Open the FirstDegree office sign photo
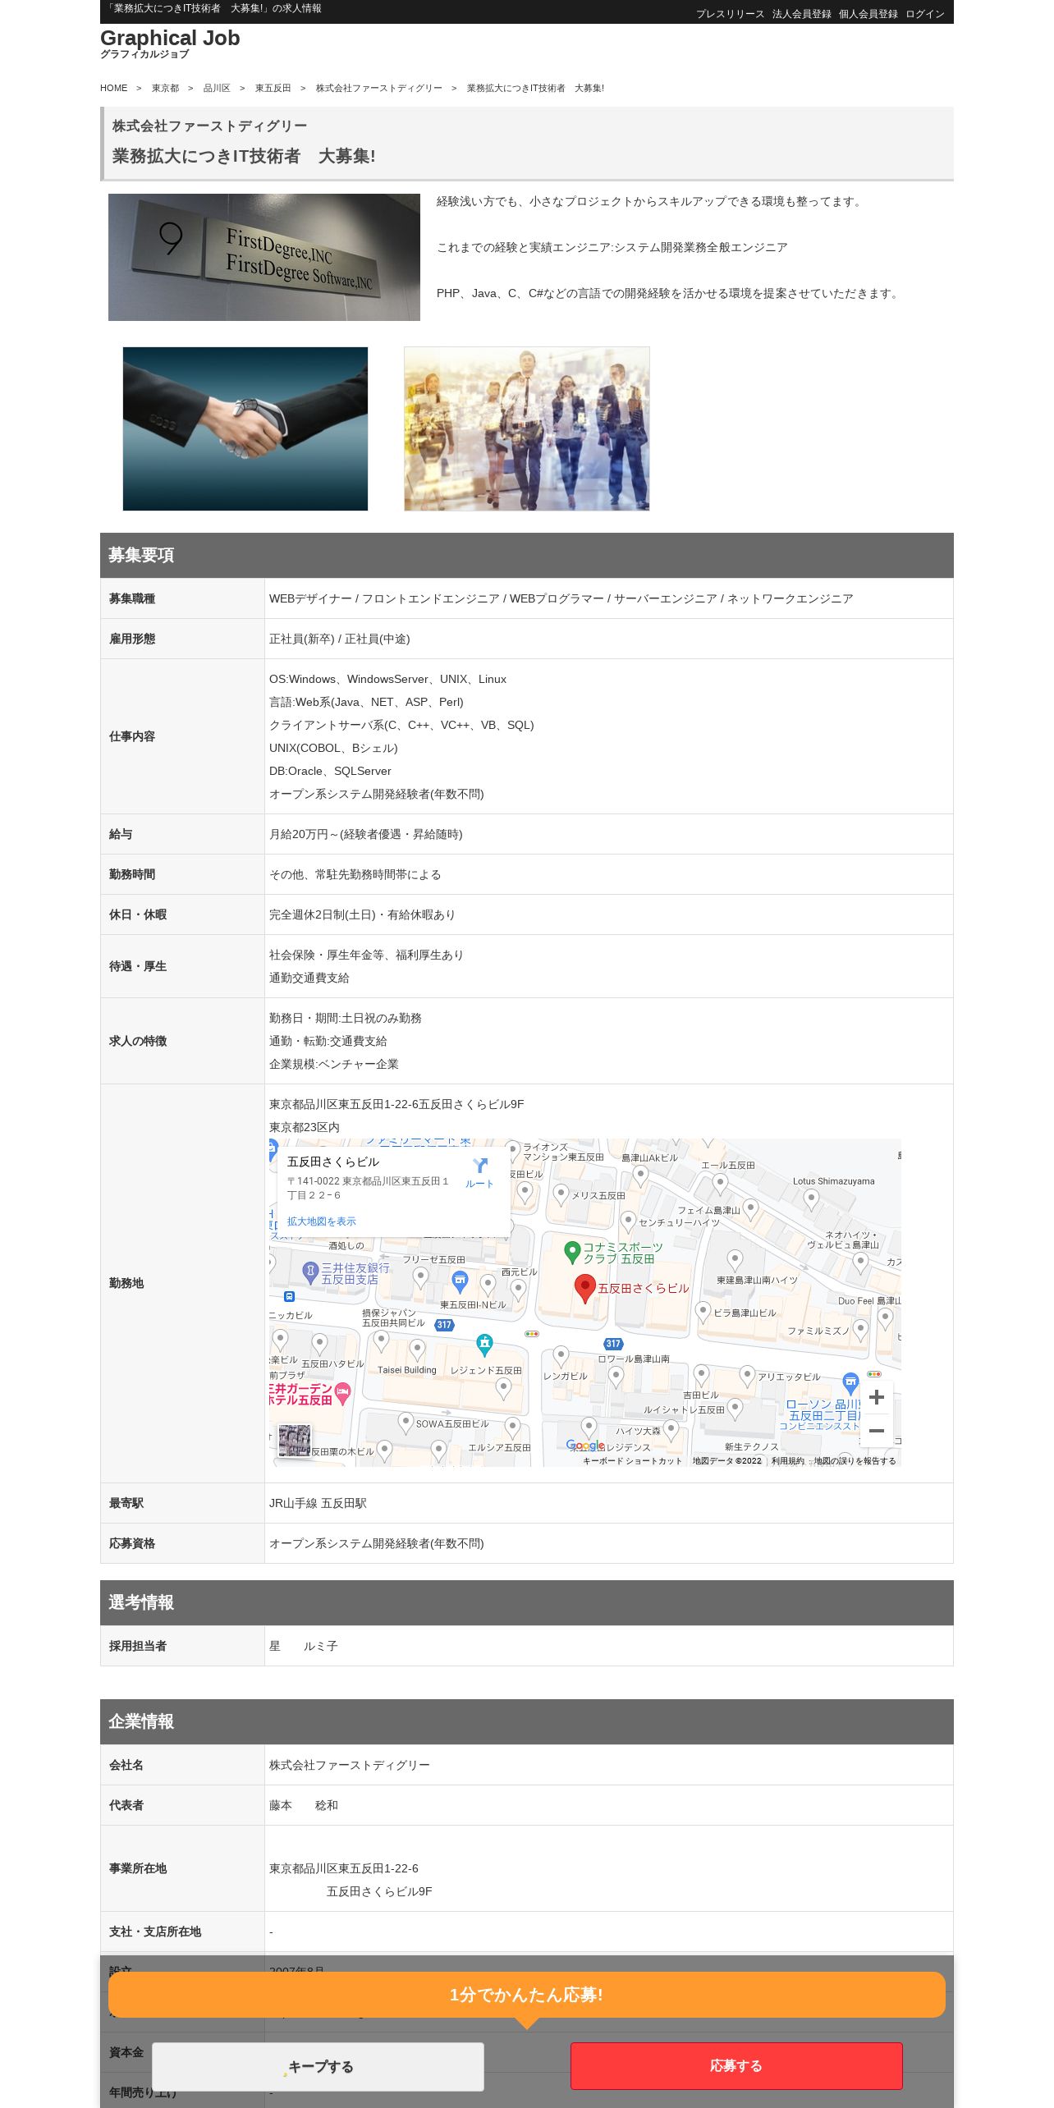Screen dimensions: 1054x2108 click(264, 257)
